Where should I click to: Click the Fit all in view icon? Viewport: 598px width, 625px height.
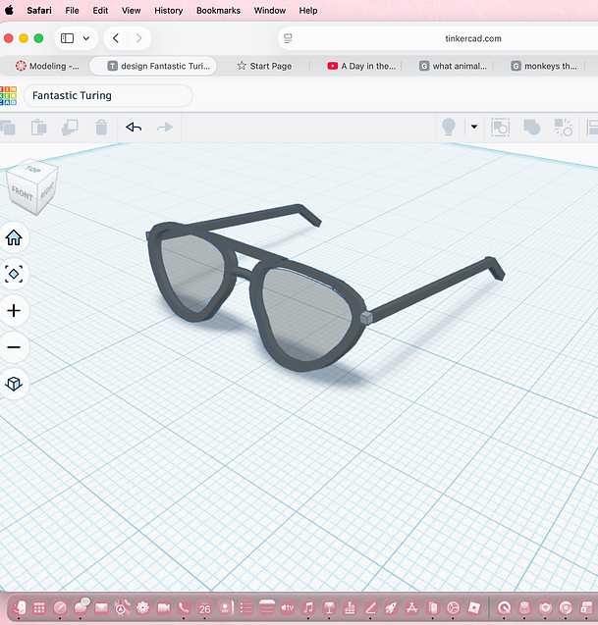pos(14,275)
